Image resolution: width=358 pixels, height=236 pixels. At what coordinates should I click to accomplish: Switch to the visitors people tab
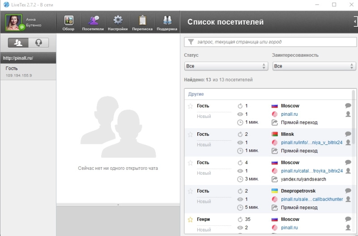point(19,43)
